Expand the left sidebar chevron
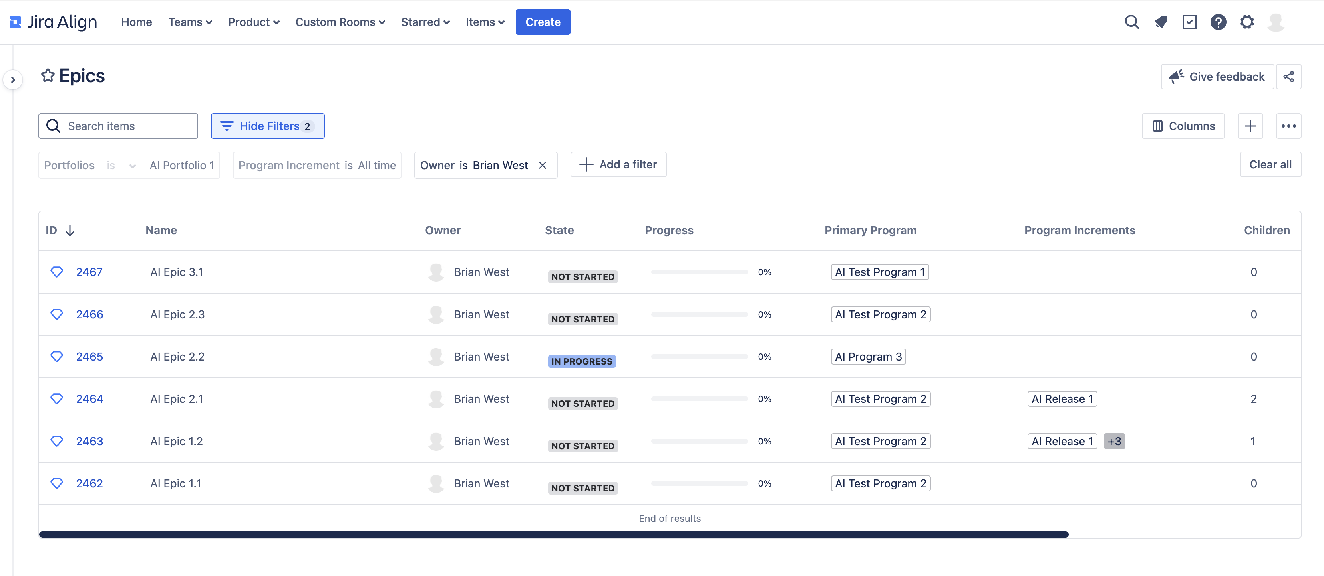1324x576 pixels. 13,79
